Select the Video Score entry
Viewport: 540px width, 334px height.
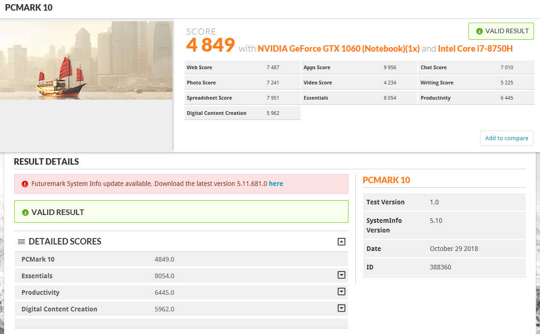pyautogui.click(x=318, y=83)
